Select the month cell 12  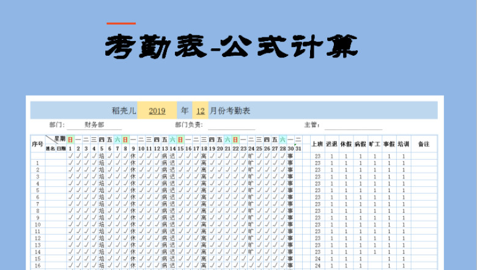tap(200, 110)
